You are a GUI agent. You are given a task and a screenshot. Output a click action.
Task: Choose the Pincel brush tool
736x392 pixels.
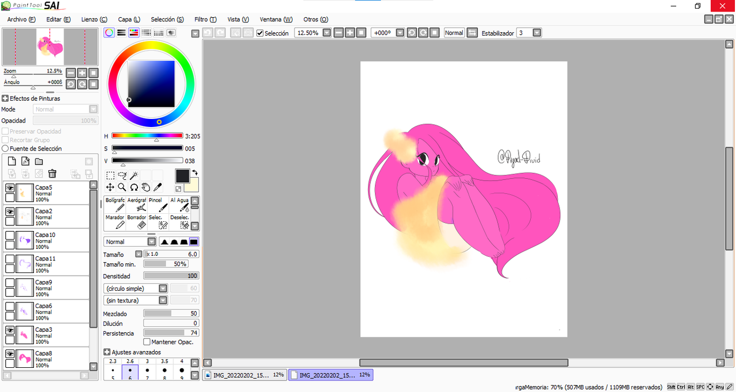pos(158,205)
